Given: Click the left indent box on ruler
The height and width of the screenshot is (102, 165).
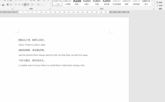Looking at the screenshot, I should coord(18,14).
